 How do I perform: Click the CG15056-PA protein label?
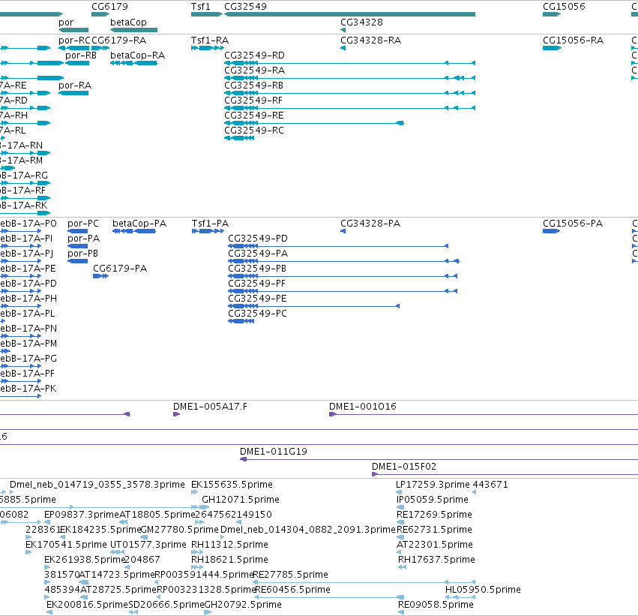[x=573, y=224]
